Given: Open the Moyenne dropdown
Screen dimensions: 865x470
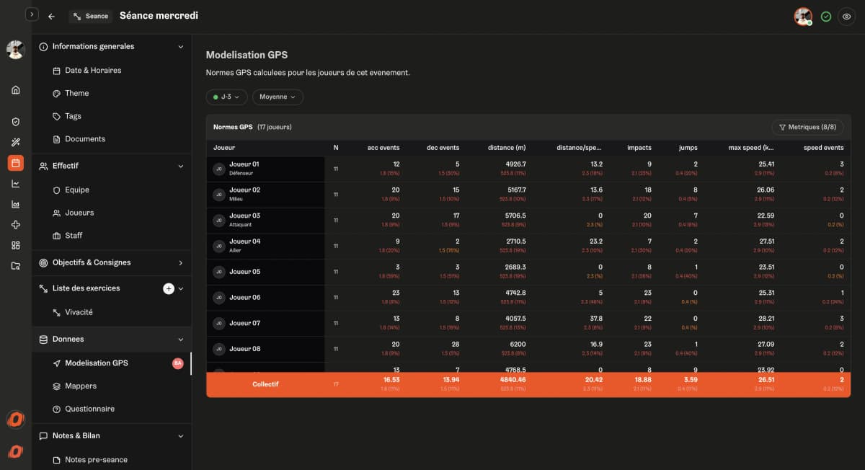Looking at the screenshot, I should coord(278,97).
